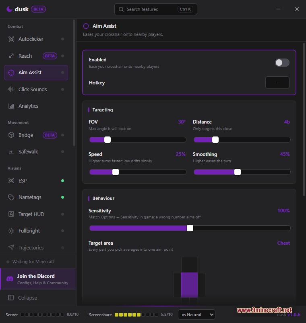Click the Nametags tag icon
This screenshot has width=306, height=323.
point(11,197)
